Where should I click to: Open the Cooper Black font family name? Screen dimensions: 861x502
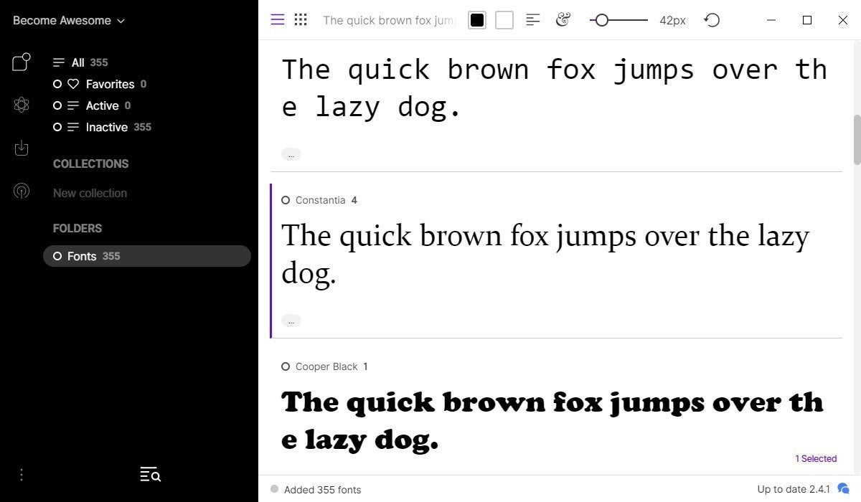tap(326, 366)
